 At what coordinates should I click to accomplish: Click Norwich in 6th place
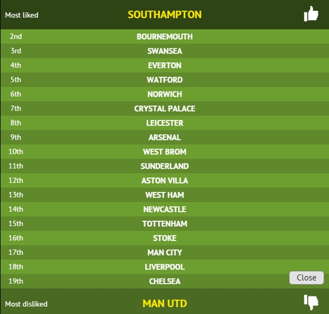point(164,94)
